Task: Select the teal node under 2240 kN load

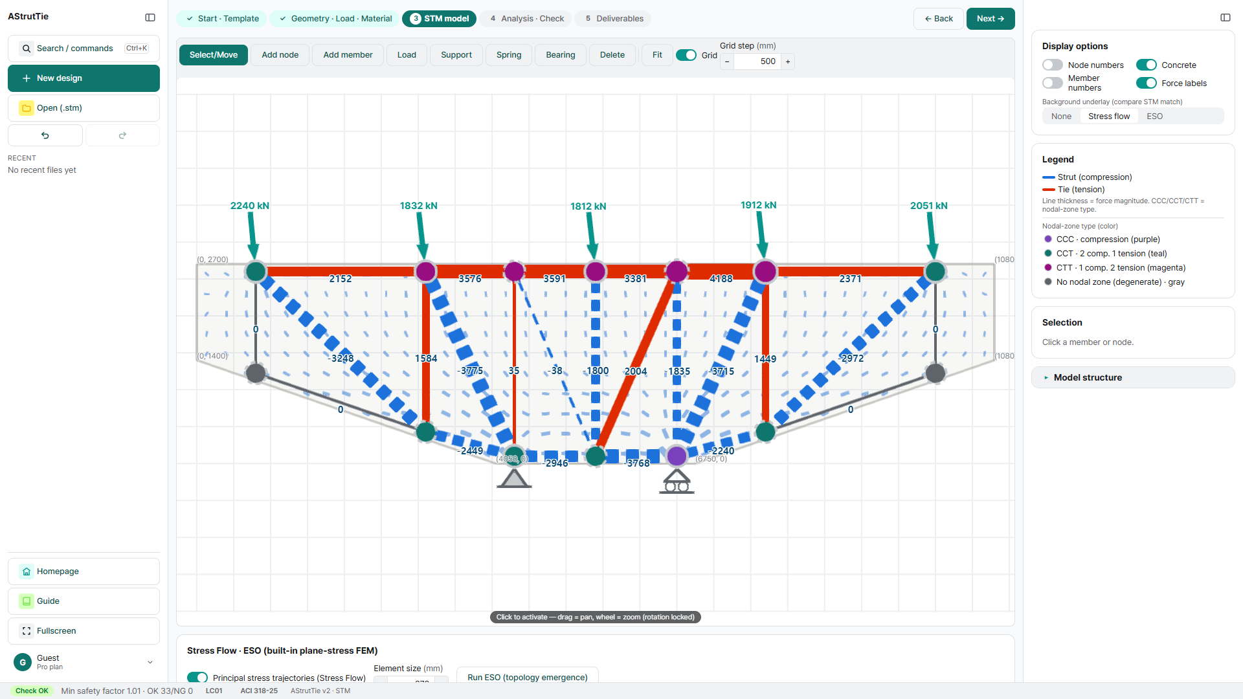Action: point(256,272)
